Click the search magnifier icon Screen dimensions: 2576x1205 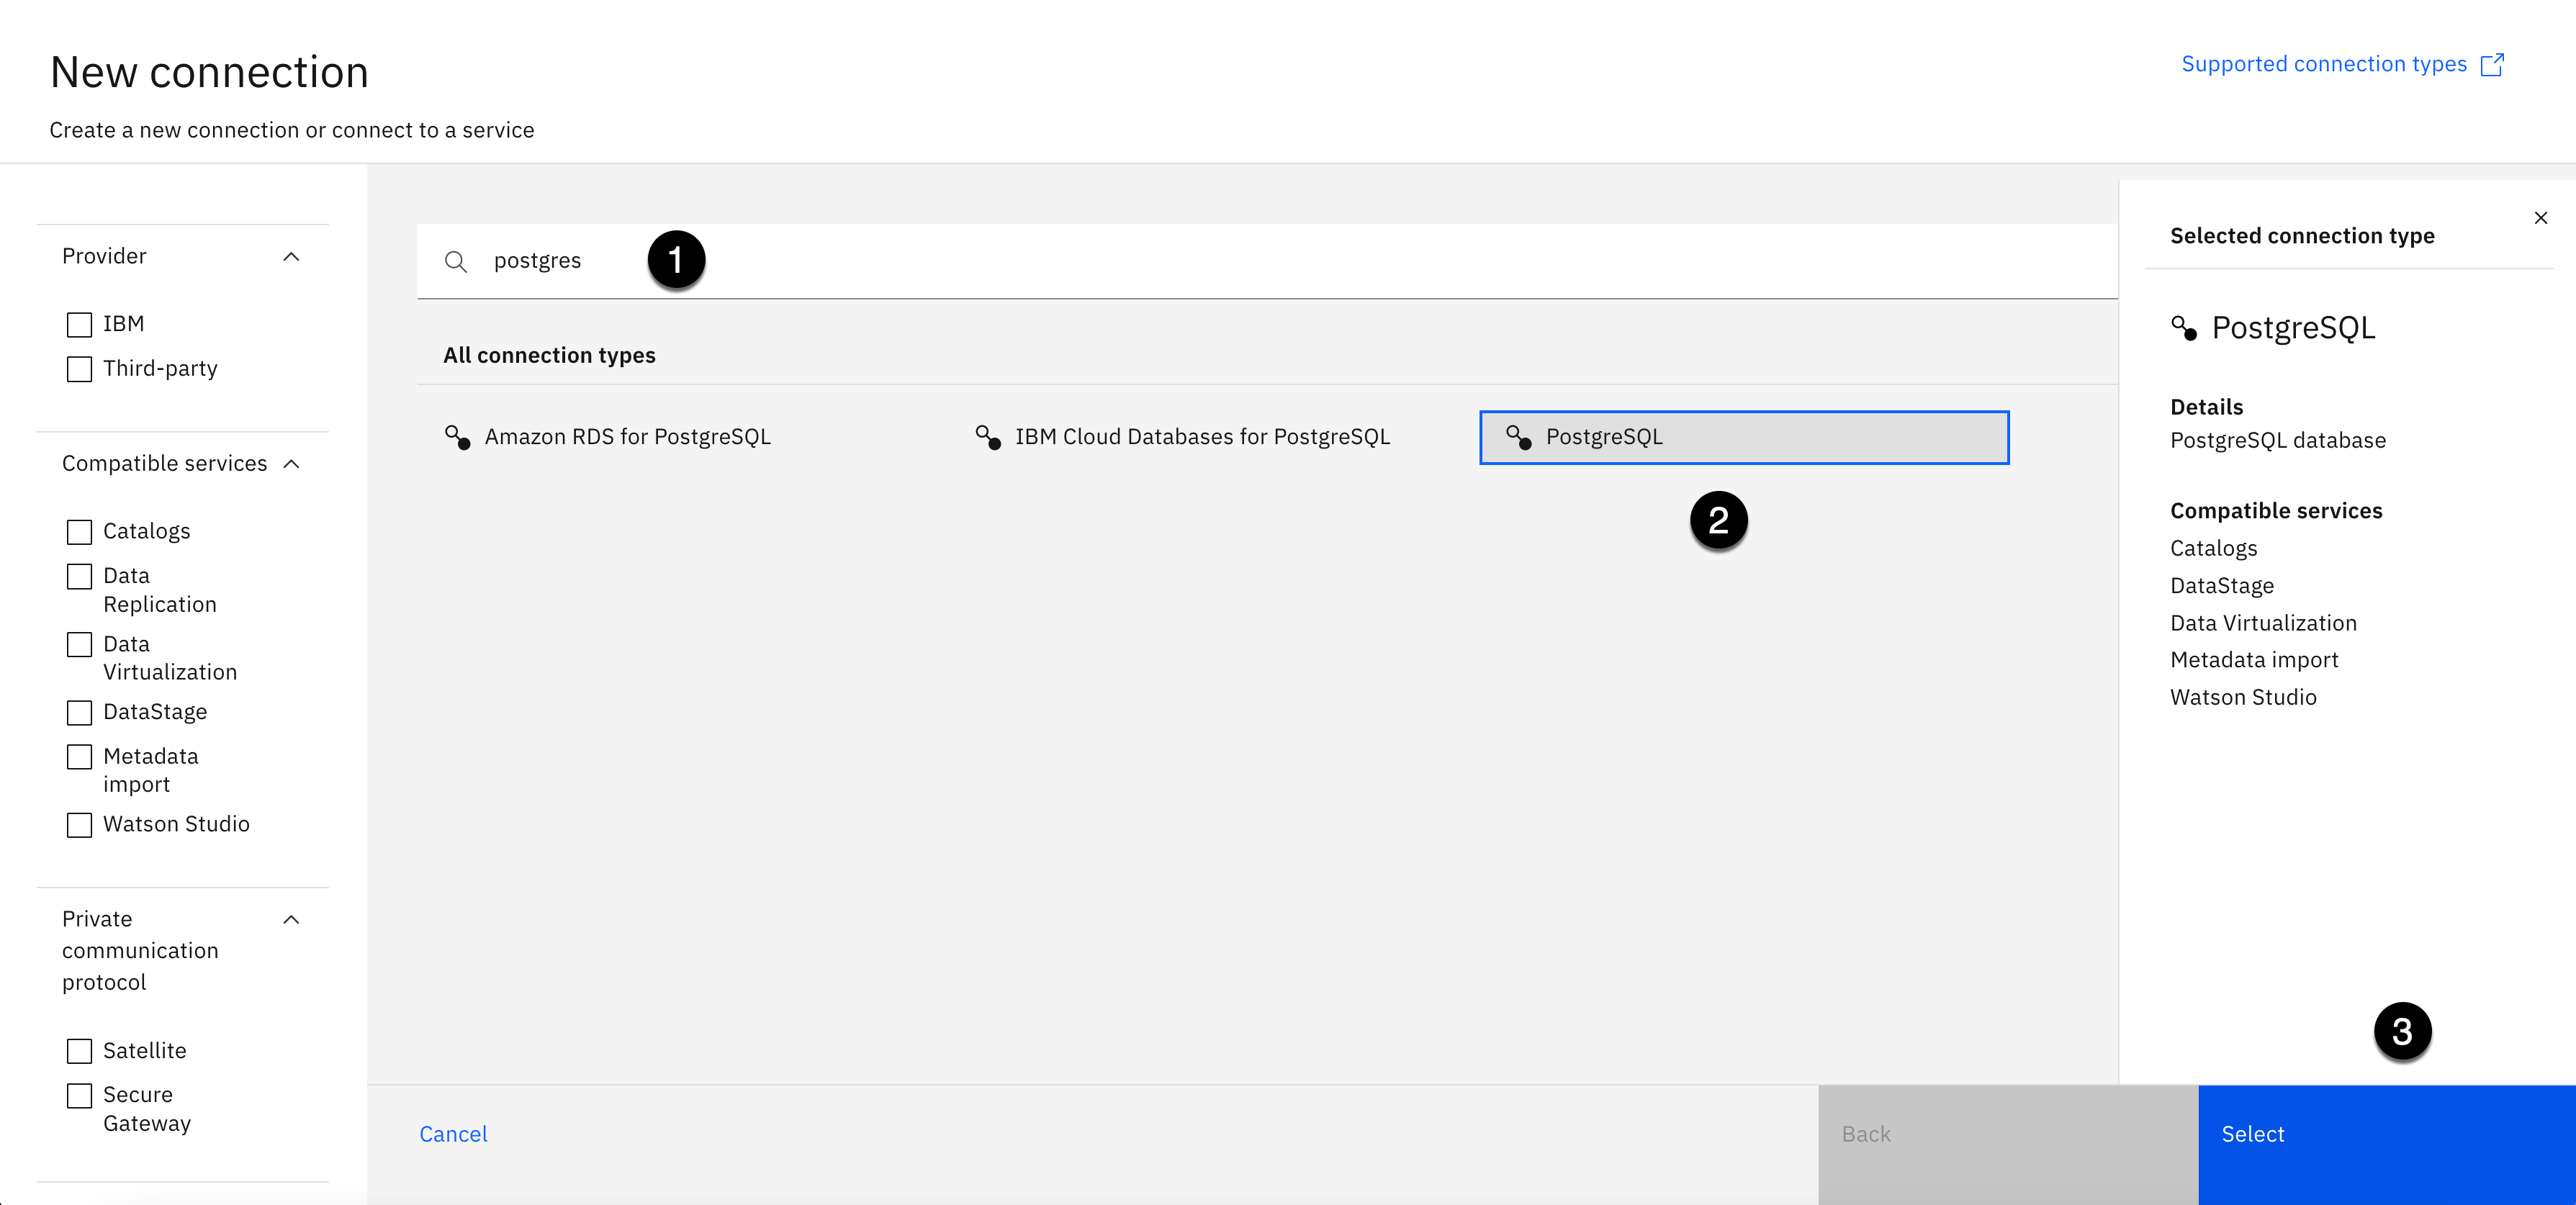[456, 262]
